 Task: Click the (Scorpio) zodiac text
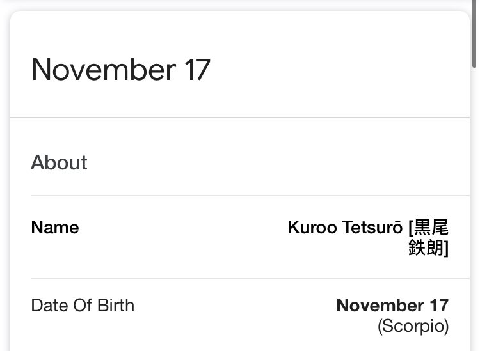pos(413,326)
